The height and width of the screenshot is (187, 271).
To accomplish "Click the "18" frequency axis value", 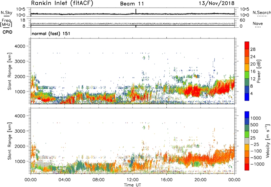I will point(23,20).
